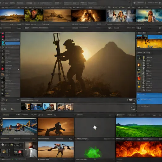Select the blue tab beside the yellow preview thumbnail

[x=152, y=37]
